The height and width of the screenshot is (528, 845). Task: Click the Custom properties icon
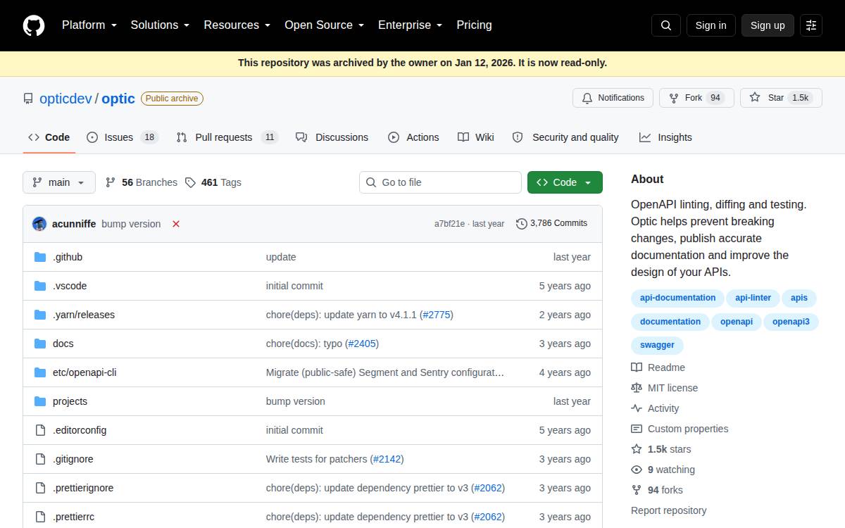coord(637,429)
